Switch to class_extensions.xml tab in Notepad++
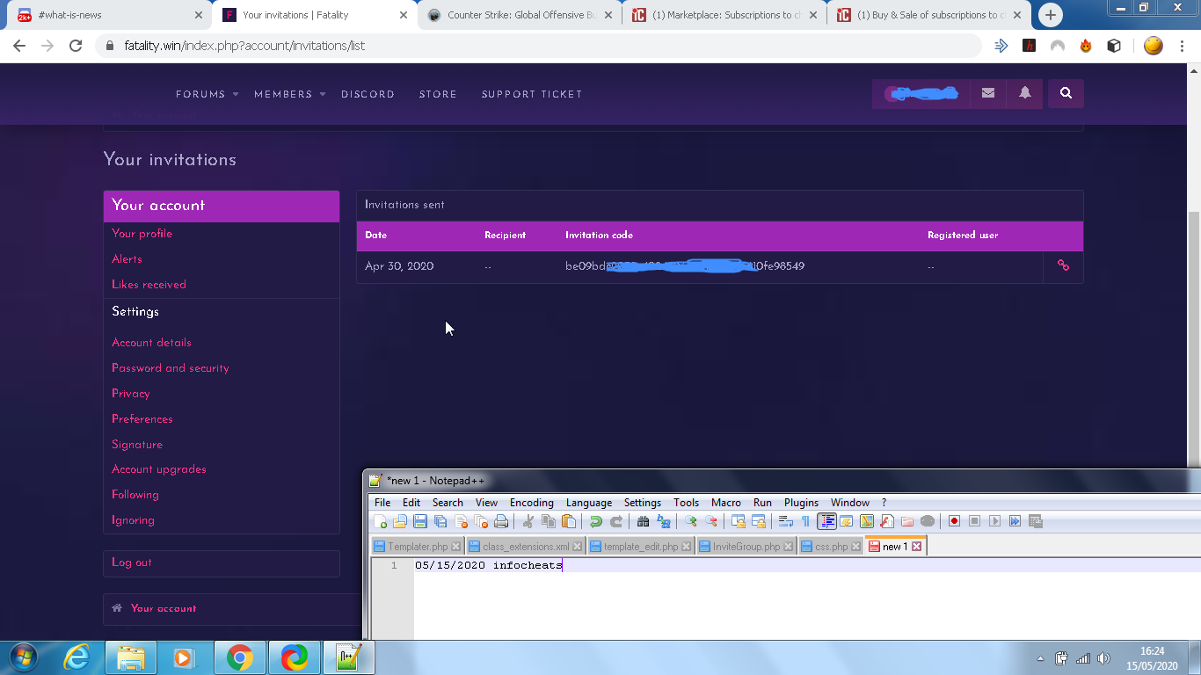1201x675 pixels. point(525,547)
